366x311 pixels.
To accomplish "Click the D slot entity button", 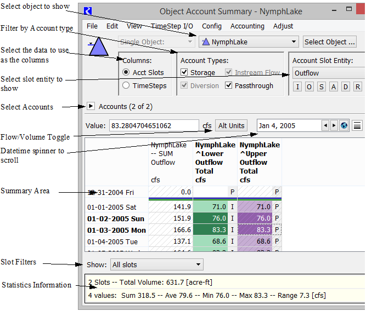I will pyautogui.click(x=346, y=87).
